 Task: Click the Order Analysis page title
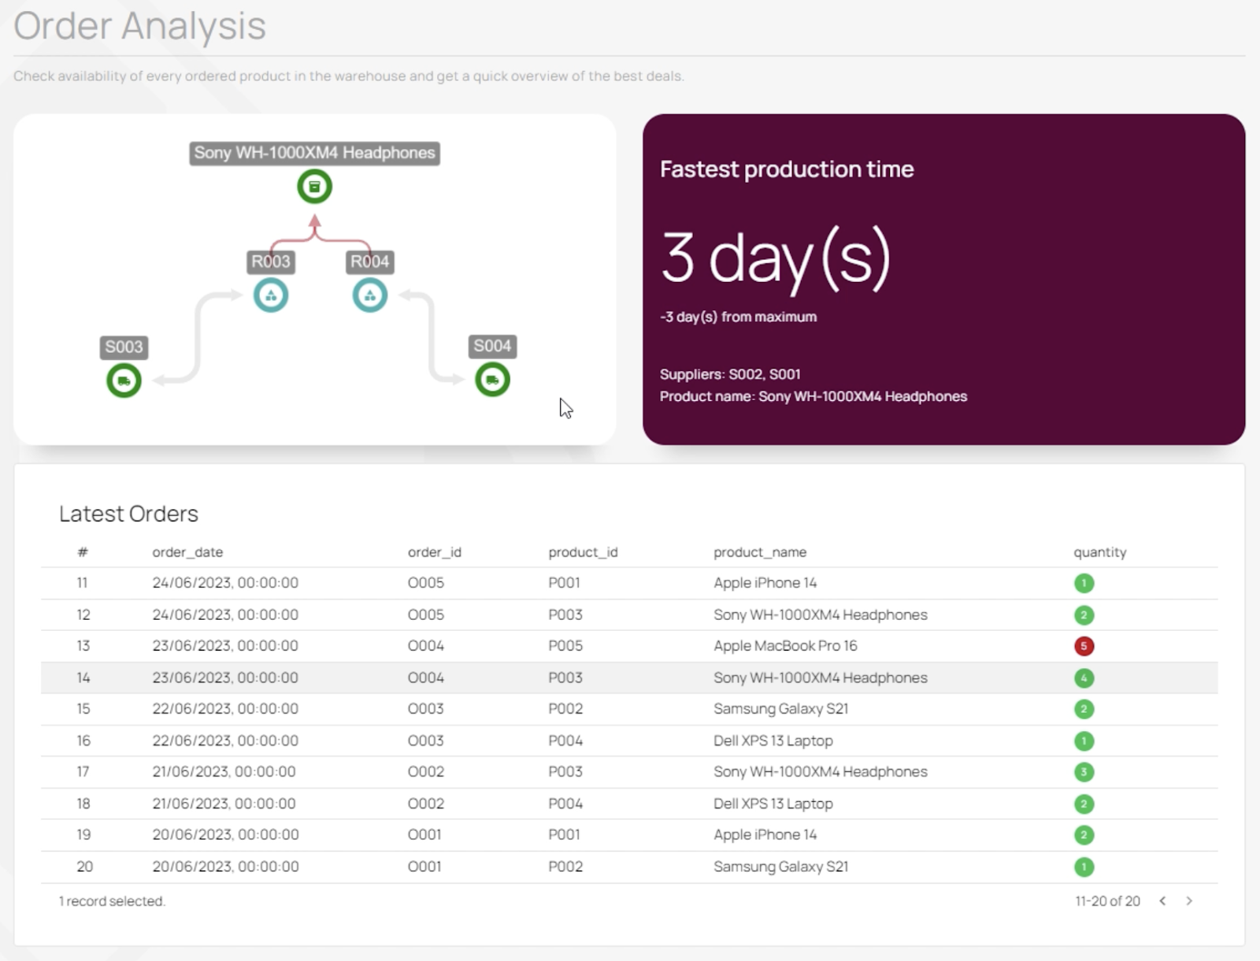pyautogui.click(x=139, y=26)
